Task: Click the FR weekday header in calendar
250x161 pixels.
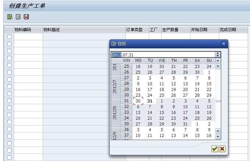Action: pos(185,61)
